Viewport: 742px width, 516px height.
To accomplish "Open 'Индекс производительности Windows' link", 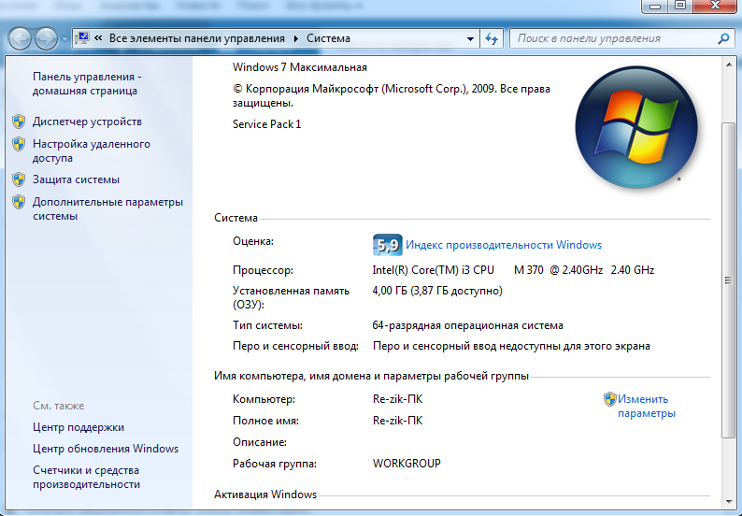I will click(504, 245).
